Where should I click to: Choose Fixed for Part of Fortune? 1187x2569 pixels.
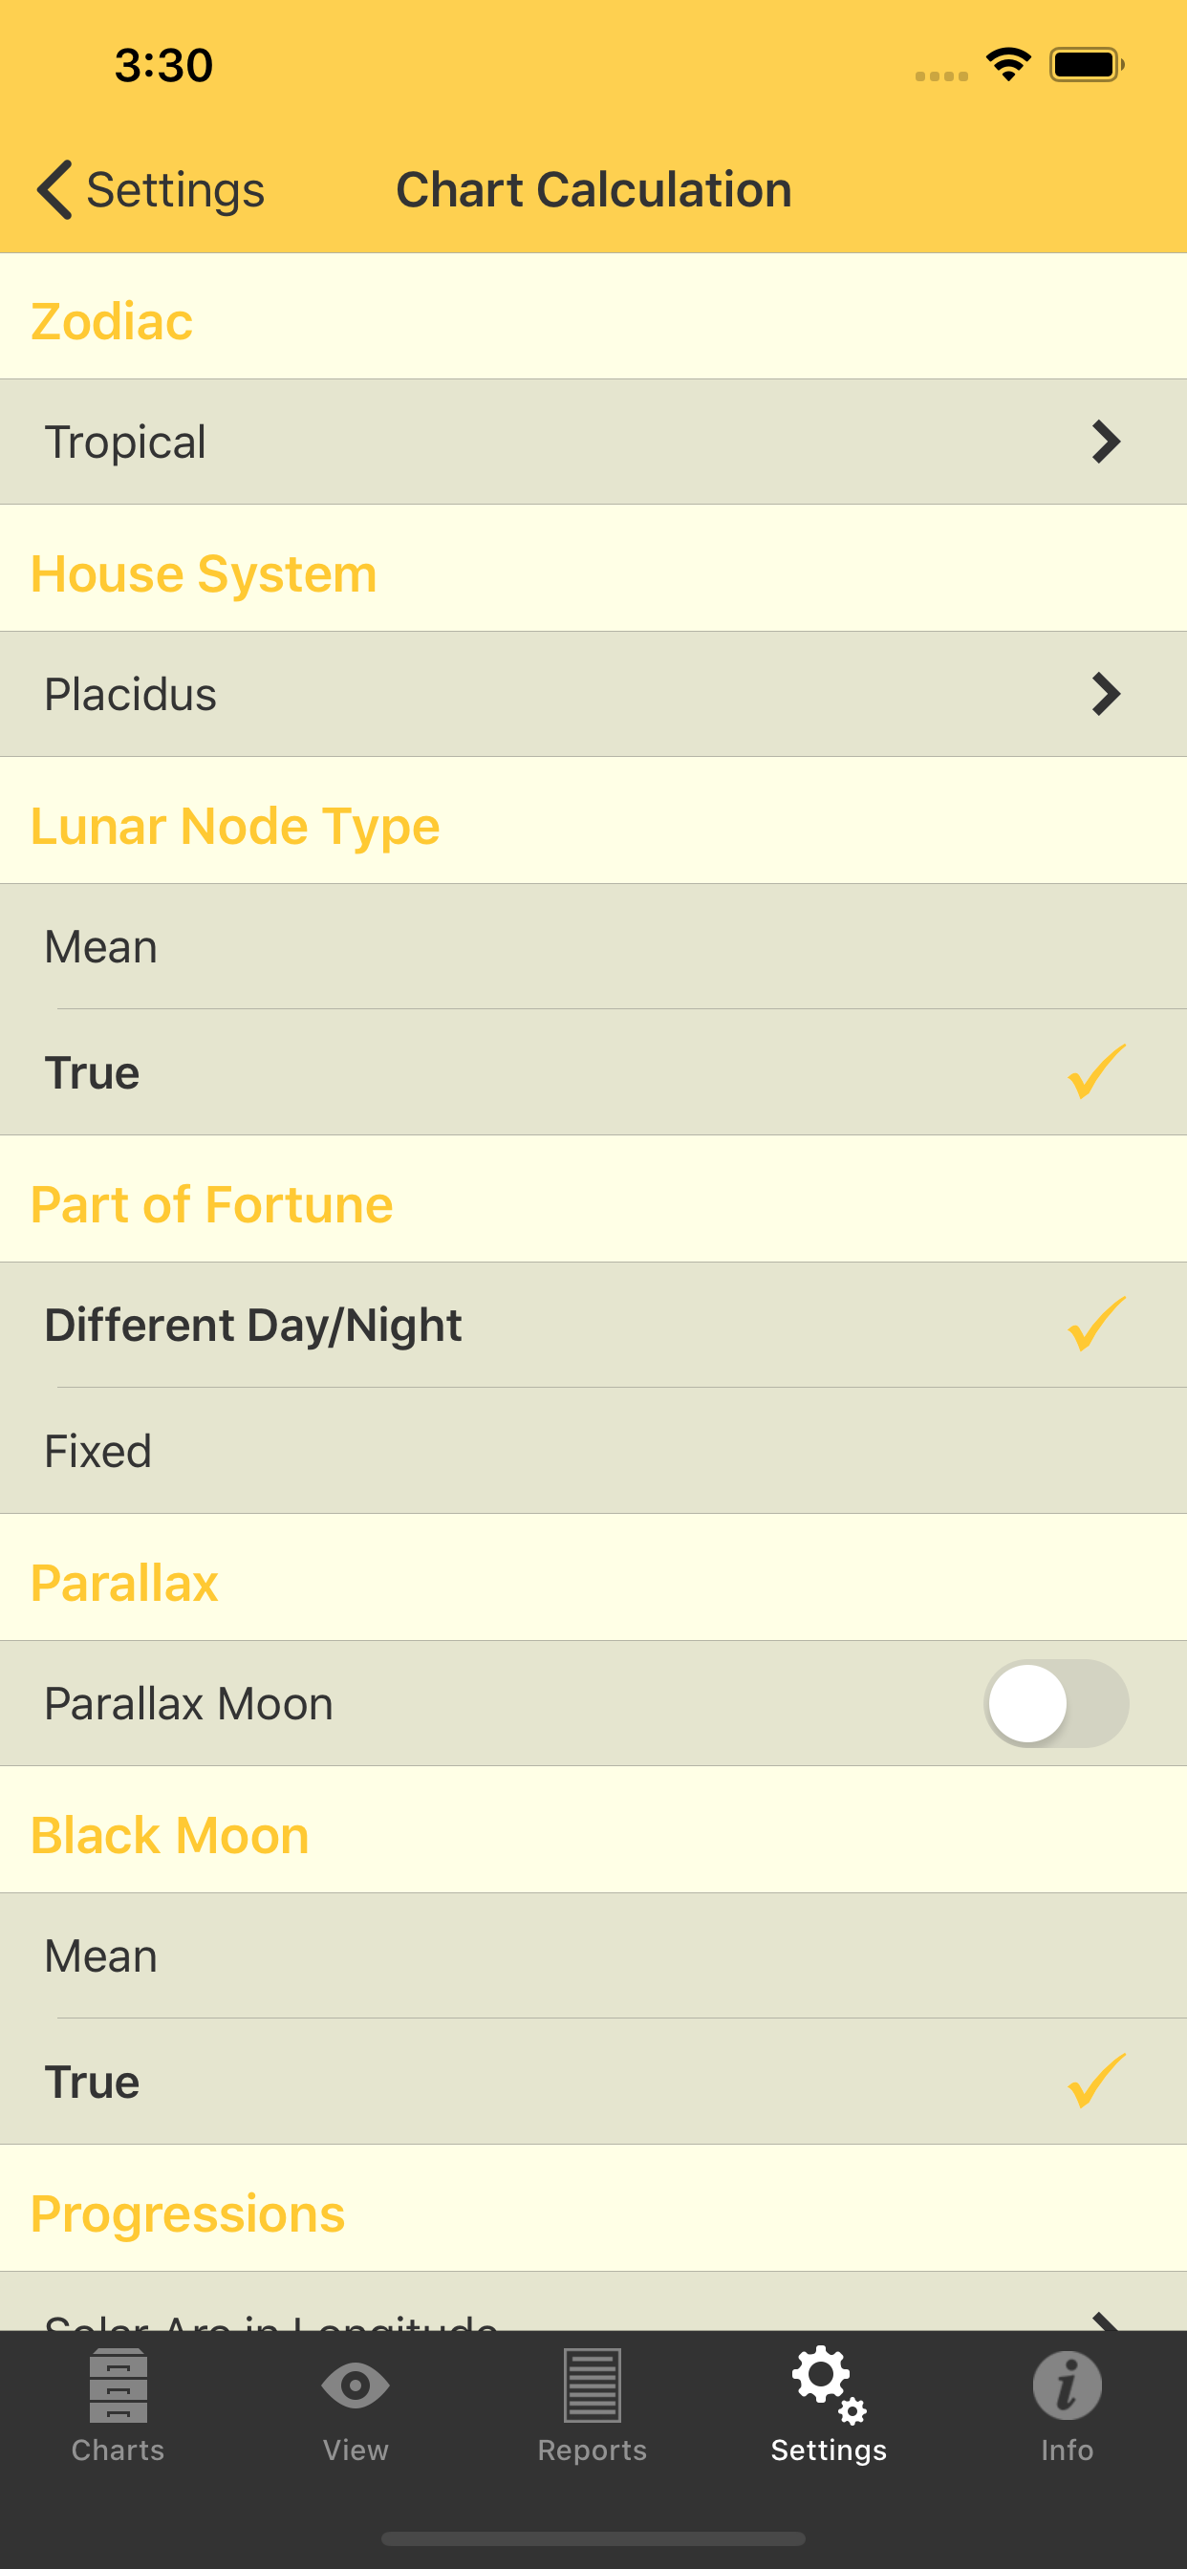point(593,1451)
